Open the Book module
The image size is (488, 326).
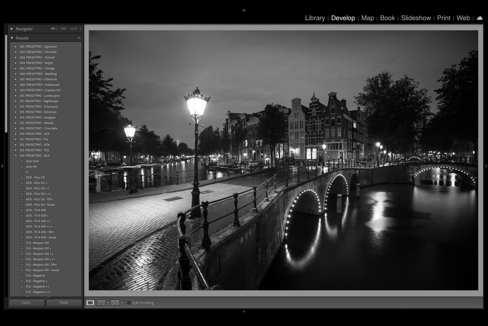click(x=387, y=18)
